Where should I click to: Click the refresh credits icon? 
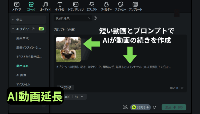point(155,107)
